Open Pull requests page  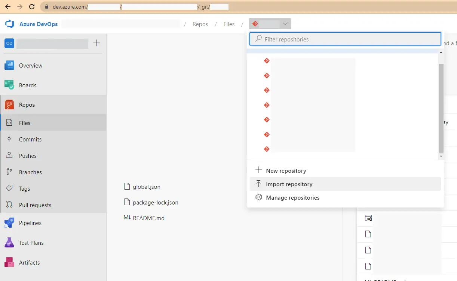pyautogui.click(x=35, y=205)
